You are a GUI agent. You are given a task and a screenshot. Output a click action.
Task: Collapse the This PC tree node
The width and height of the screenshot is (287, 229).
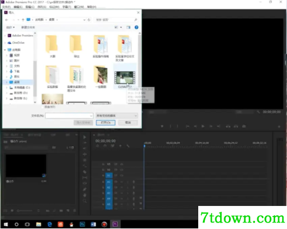[5, 50]
